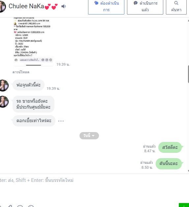Click the chat scrollbar thumb

(188, 74)
